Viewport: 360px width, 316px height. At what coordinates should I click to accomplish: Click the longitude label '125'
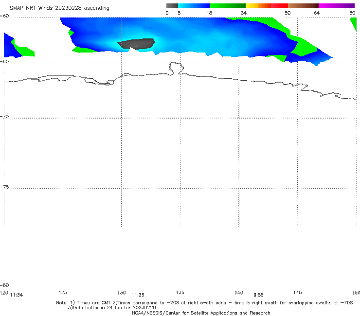[x=63, y=292]
